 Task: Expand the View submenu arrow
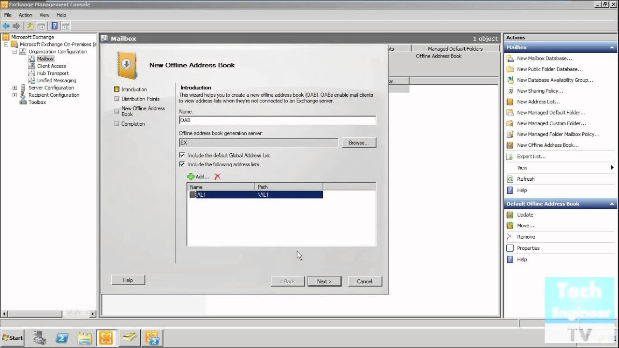coord(612,168)
